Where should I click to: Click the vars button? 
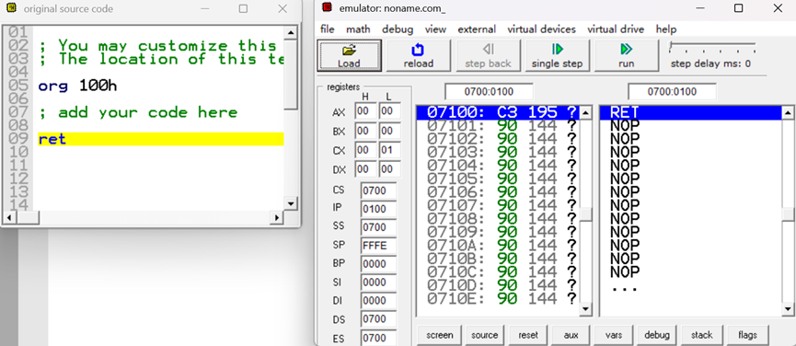click(614, 335)
